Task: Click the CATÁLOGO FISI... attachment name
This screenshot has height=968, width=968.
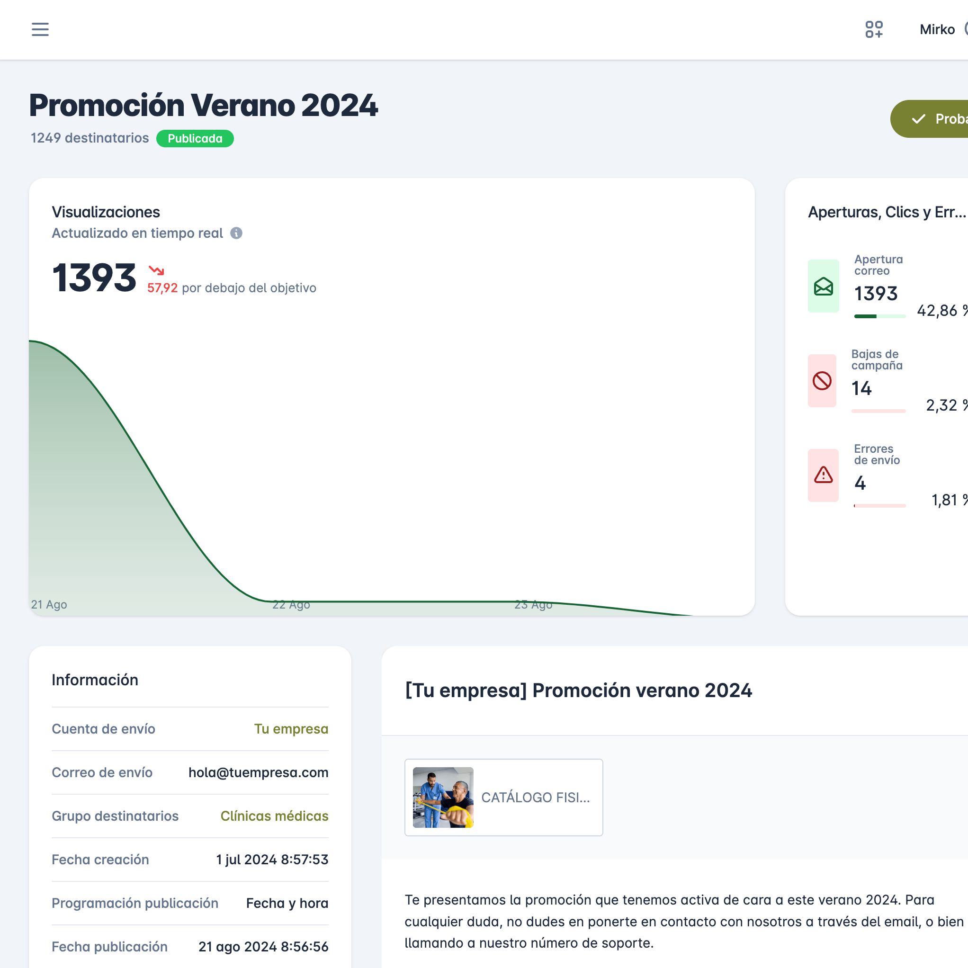Action: pyautogui.click(x=535, y=797)
